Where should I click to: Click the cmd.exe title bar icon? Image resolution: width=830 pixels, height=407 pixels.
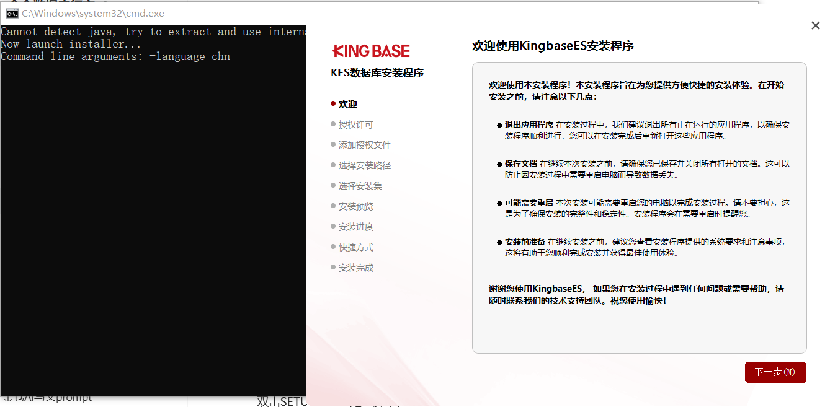point(12,13)
